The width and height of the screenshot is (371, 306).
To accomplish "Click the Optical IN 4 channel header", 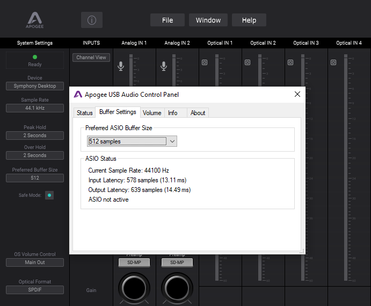I will click(x=349, y=43).
